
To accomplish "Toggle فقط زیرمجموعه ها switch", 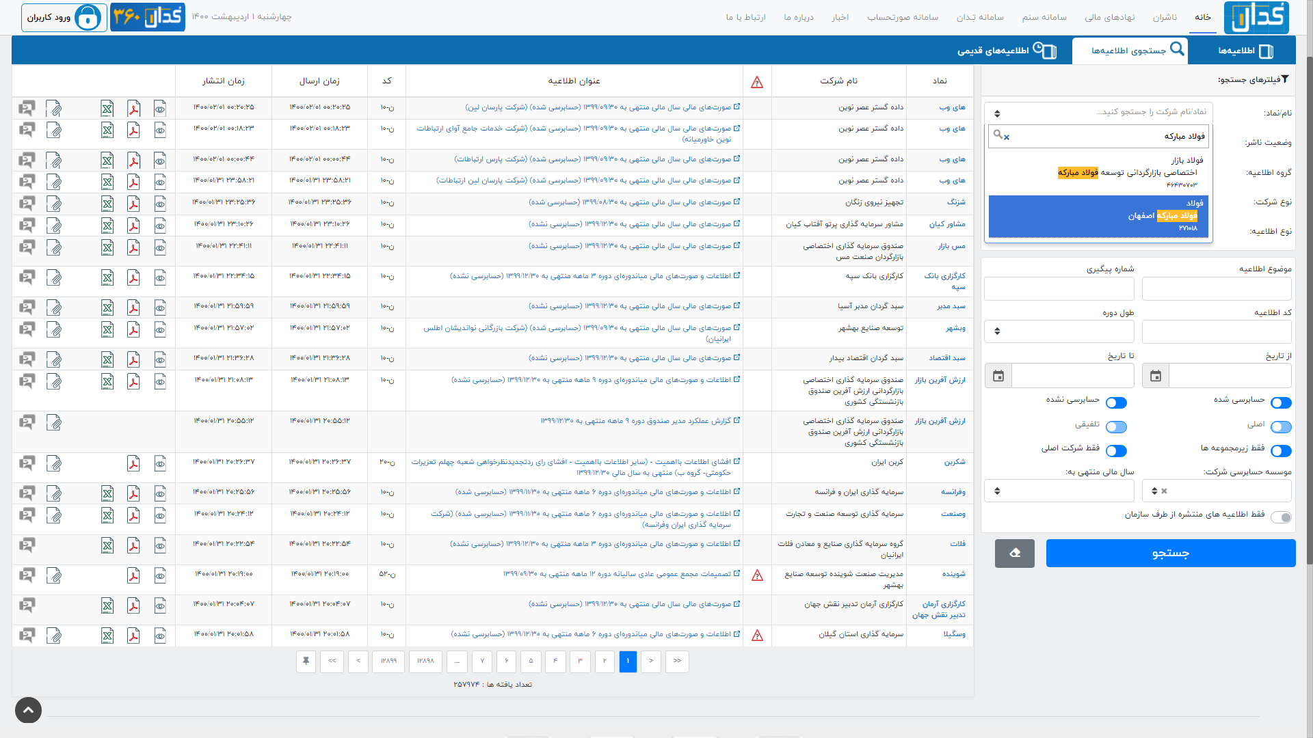I will click(x=1281, y=451).
